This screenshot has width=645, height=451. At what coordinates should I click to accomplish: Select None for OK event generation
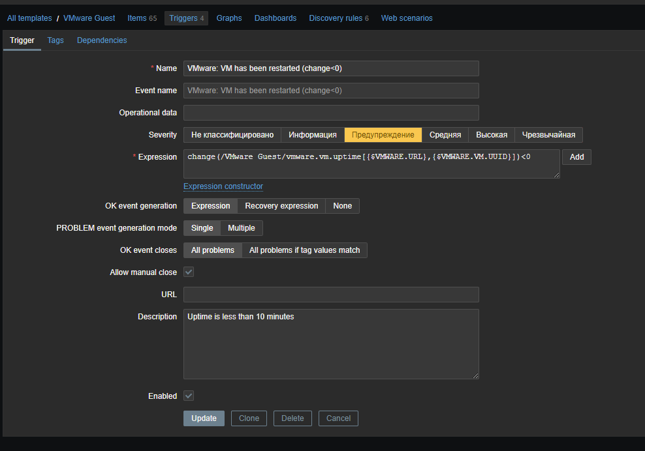click(342, 206)
